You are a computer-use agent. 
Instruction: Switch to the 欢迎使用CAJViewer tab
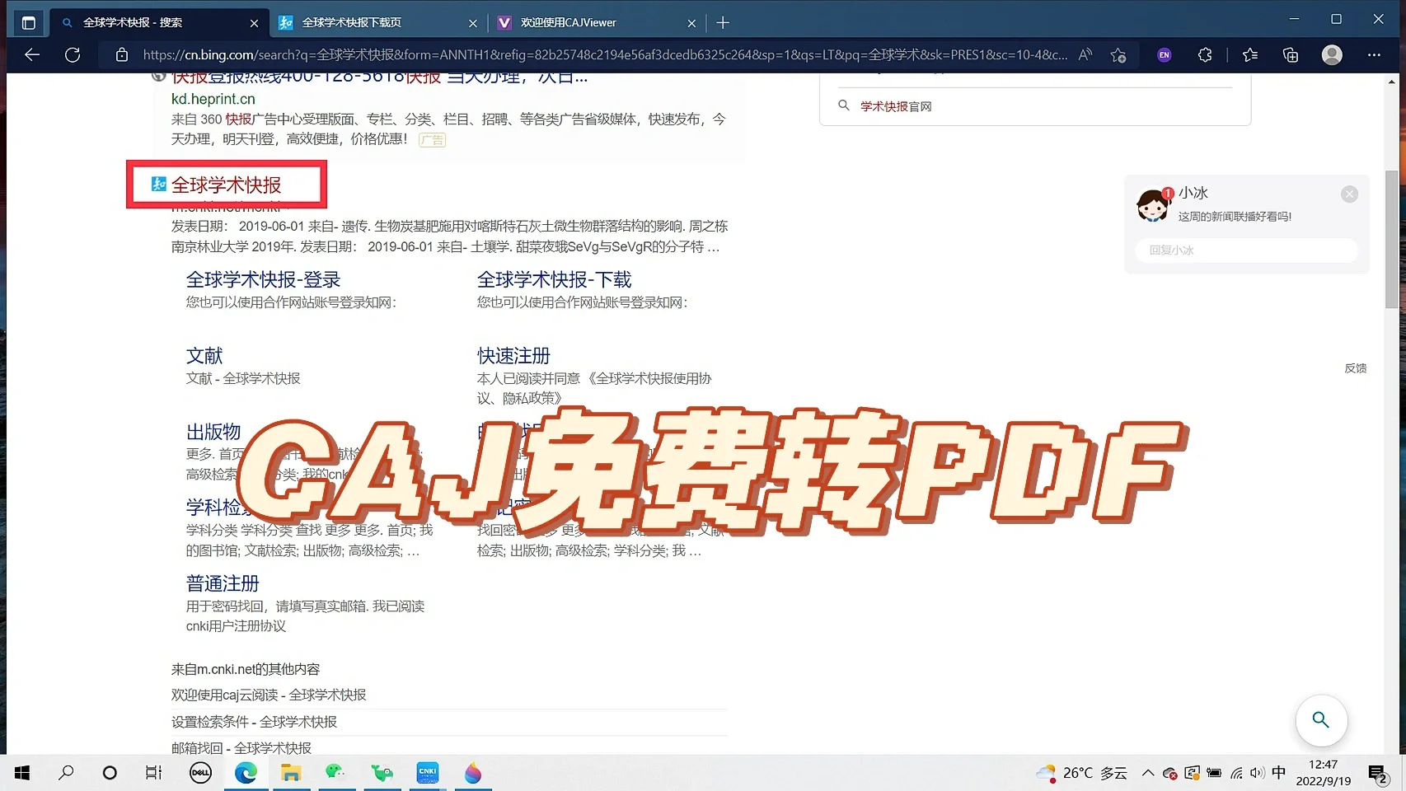click(x=598, y=22)
